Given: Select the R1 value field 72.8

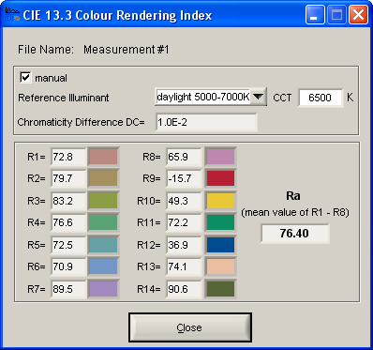Looking at the screenshot, I should tap(68, 157).
